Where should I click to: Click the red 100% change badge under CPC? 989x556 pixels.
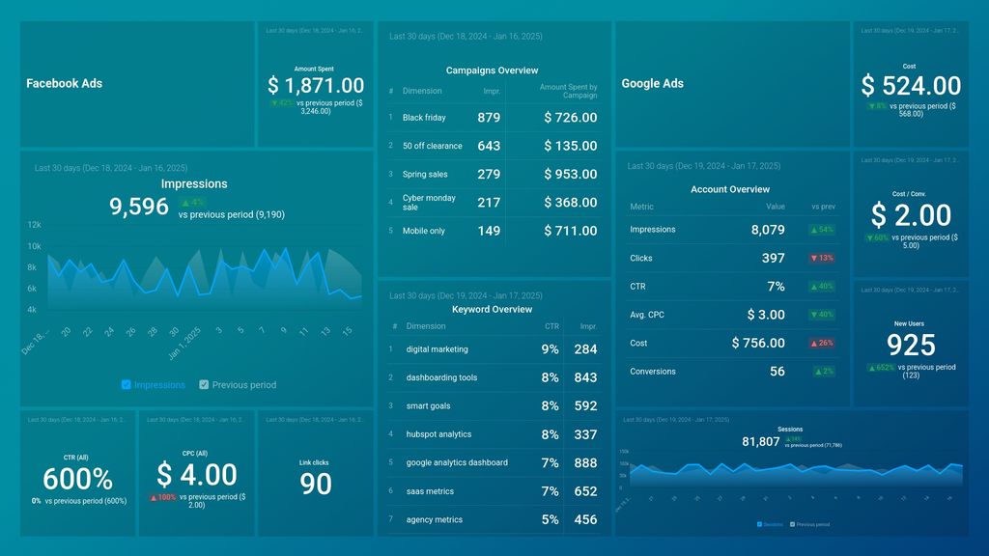162,497
